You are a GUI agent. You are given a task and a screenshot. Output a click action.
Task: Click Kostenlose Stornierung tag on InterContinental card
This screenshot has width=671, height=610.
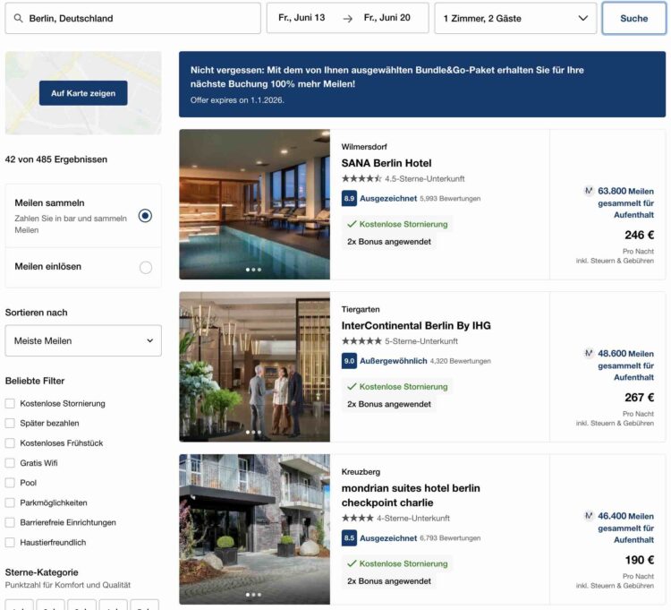pyautogui.click(x=397, y=386)
